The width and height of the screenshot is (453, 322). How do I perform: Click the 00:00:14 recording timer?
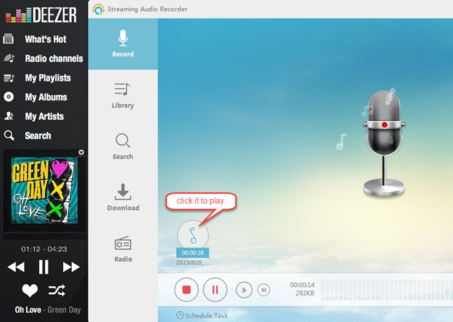tap(302, 285)
